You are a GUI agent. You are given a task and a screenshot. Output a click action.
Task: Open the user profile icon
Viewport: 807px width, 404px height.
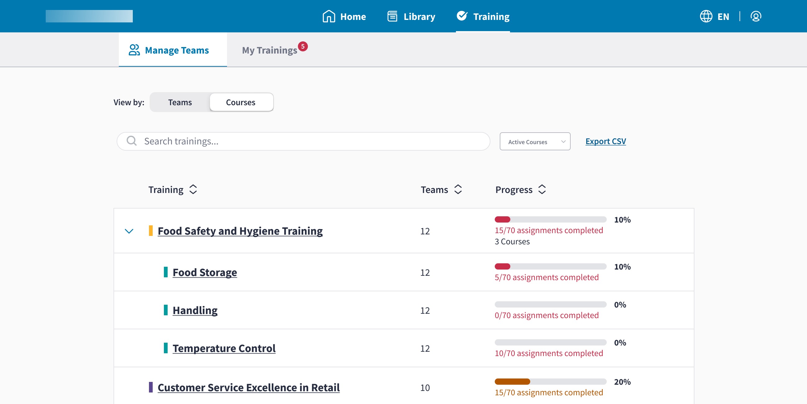(x=756, y=16)
